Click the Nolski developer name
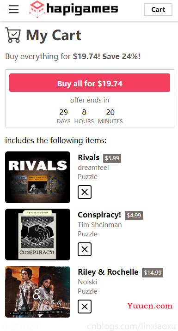178x331 pixels. tap(87, 282)
